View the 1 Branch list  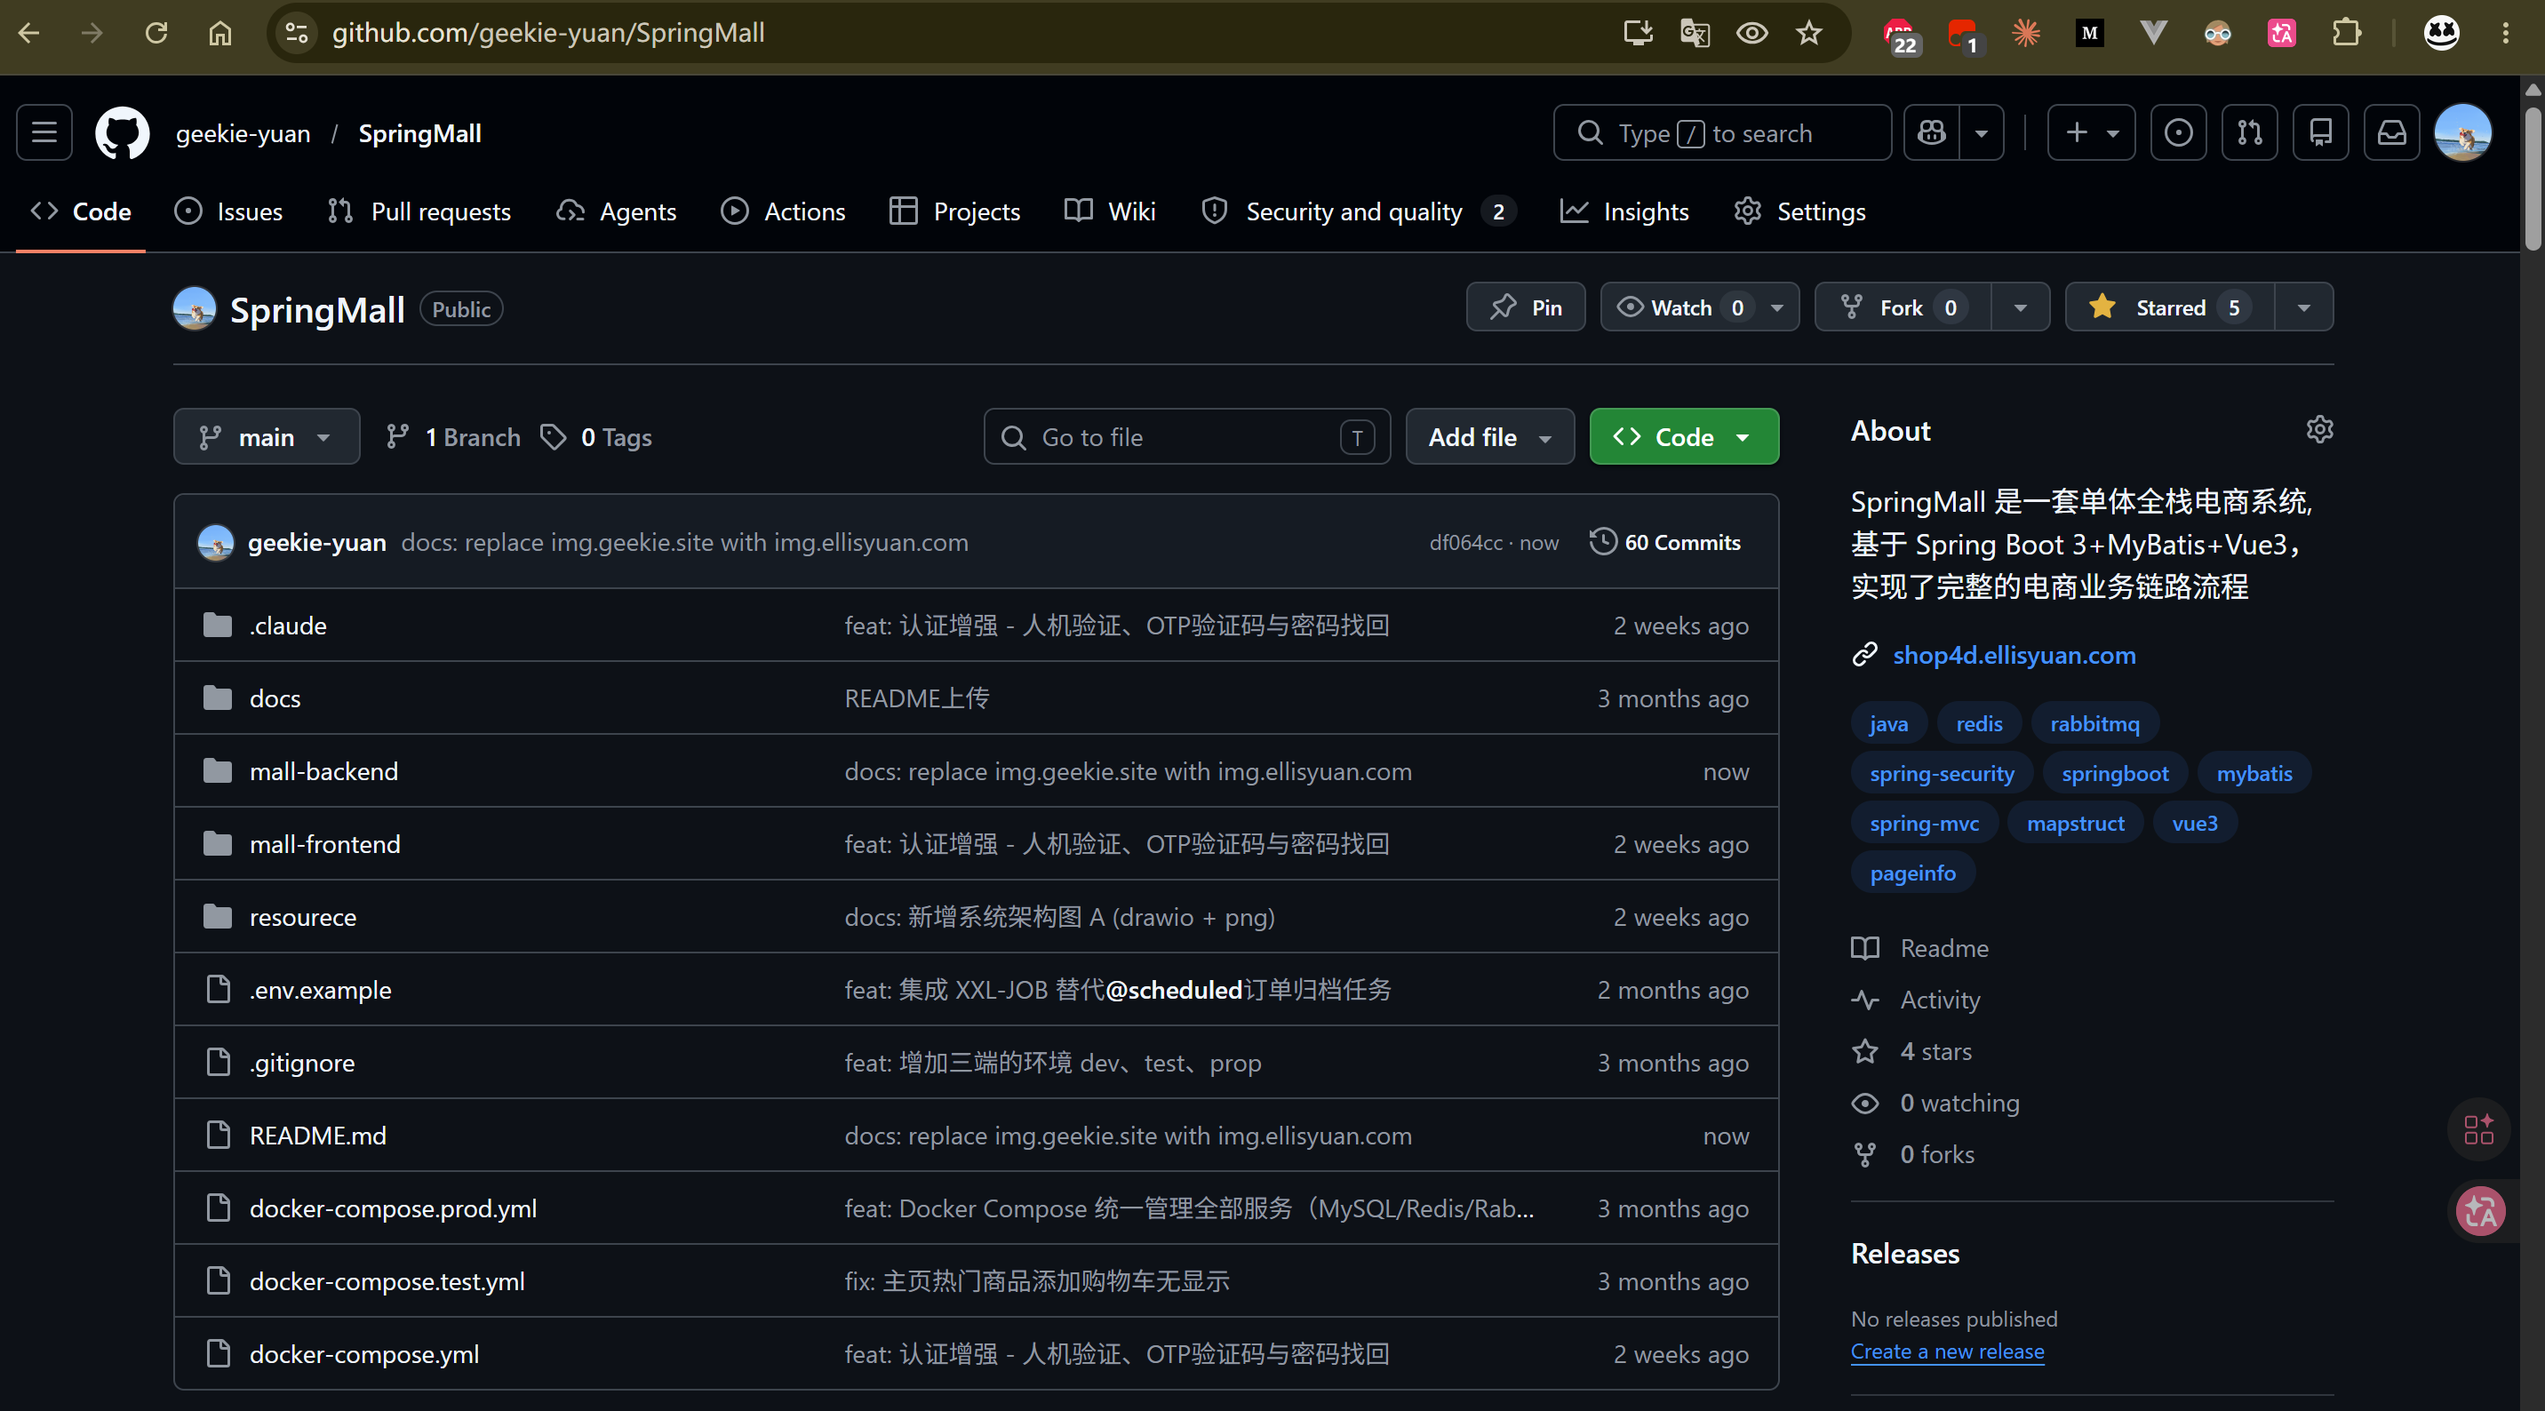453,437
